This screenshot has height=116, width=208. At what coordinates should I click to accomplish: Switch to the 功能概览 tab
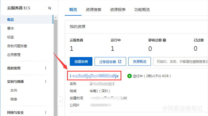tap(142, 10)
